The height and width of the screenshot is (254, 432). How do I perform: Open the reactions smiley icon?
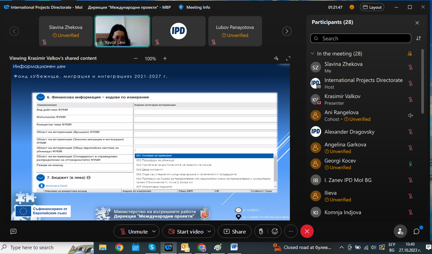[x=275, y=231]
